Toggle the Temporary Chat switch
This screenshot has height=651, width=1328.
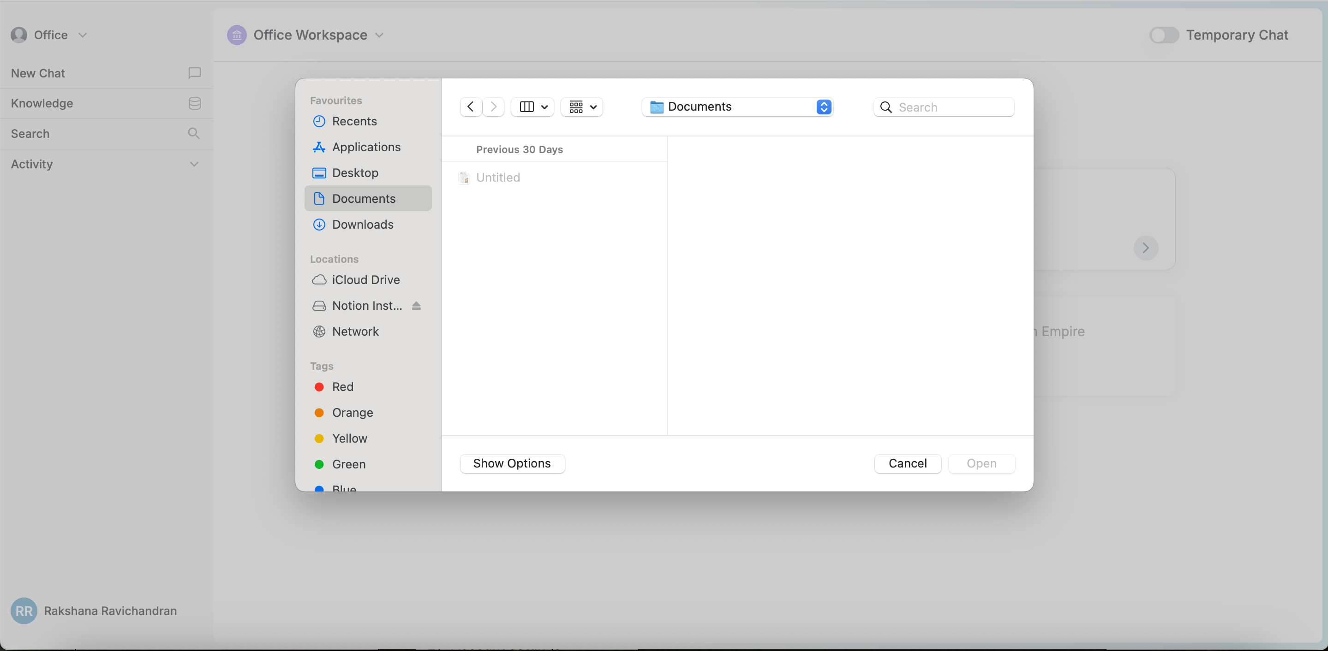(1164, 35)
